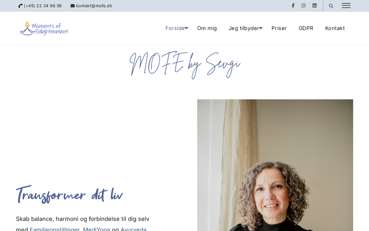Call the phone number (+45) 22 34 96 56

43,6
